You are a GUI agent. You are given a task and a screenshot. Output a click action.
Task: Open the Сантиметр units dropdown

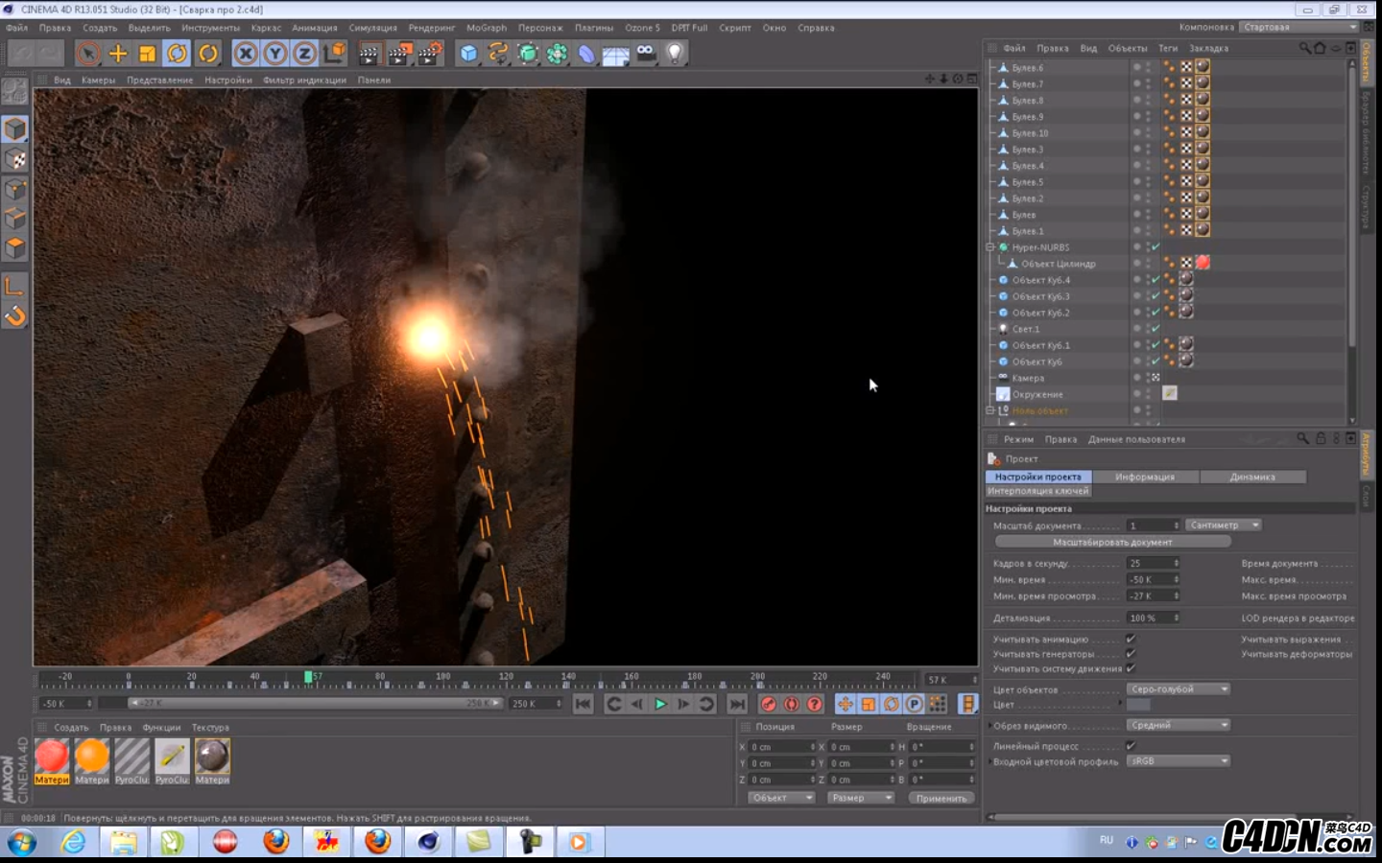(1224, 525)
